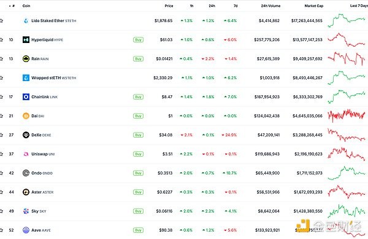Click the Ondo coin logo
Image resolution: width=368 pixels, height=239 pixels.
(26, 173)
